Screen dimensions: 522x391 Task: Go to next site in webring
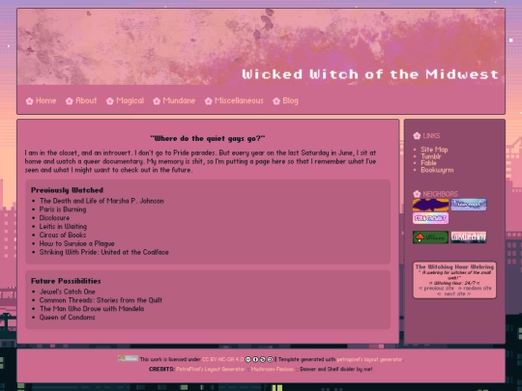pyautogui.click(x=454, y=293)
